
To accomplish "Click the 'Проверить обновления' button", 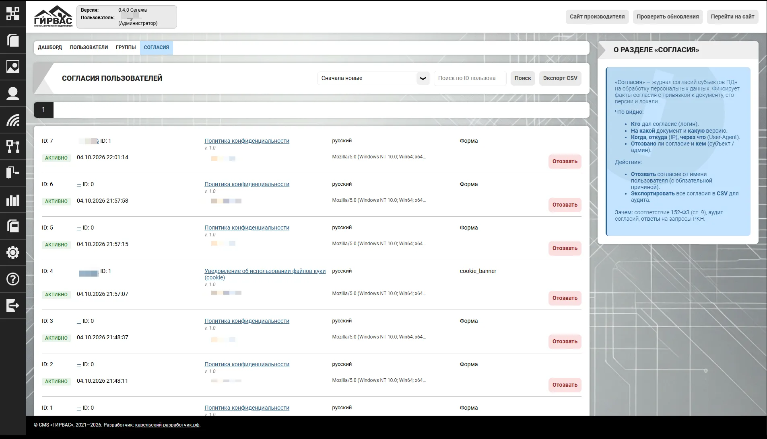I will [668, 16].
